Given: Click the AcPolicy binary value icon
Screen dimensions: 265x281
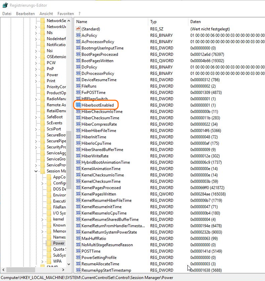Looking at the screenshot, I should [x=78, y=35].
